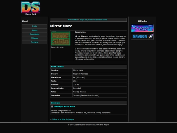Select the Fecha value '2024'

point(75,81)
